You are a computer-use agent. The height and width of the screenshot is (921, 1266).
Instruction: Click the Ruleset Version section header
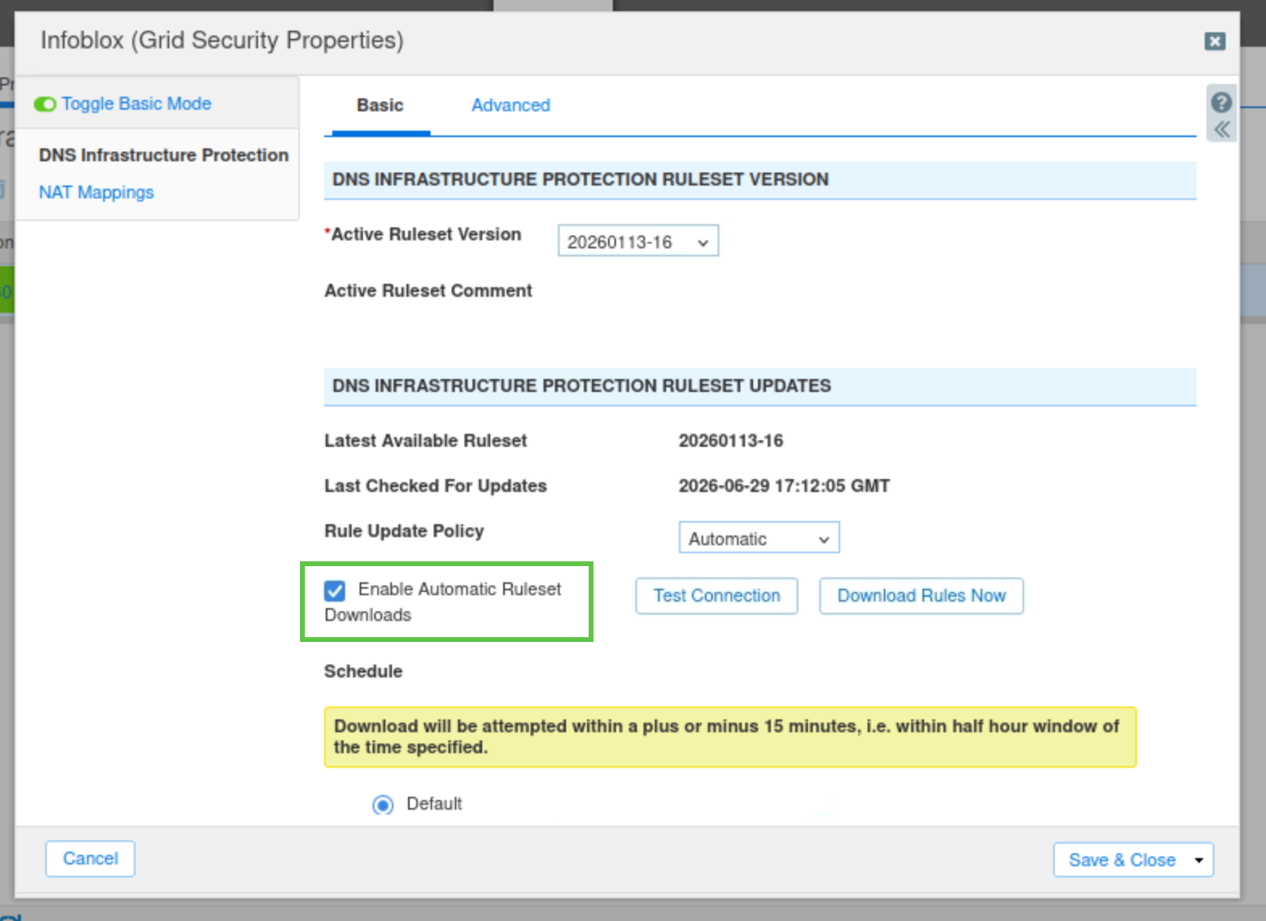pyautogui.click(x=760, y=180)
